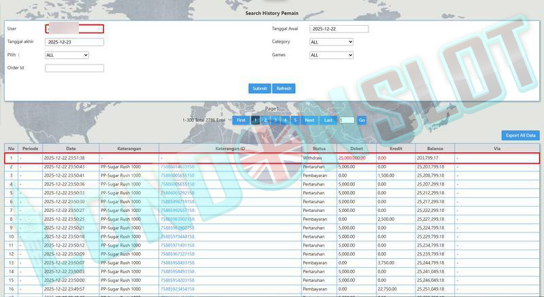The height and width of the screenshot is (297, 544).
Task: Click the Tanggal Awal date field
Action: click(x=339, y=29)
